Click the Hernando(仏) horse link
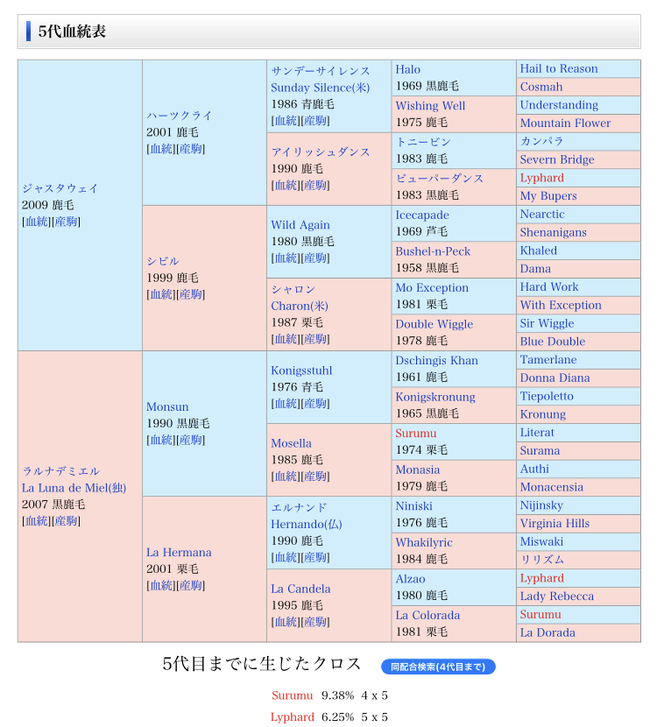This screenshot has width=657, height=727. [x=306, y=524]
